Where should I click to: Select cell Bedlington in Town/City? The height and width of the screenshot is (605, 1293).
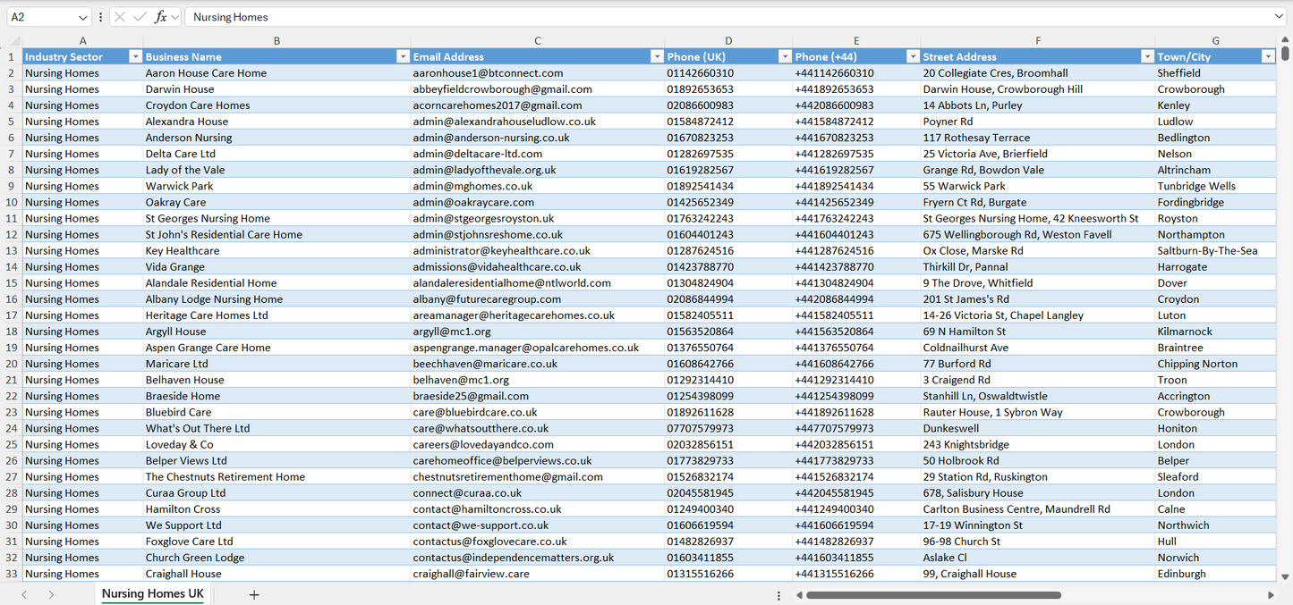click(x=1215, y=138)
